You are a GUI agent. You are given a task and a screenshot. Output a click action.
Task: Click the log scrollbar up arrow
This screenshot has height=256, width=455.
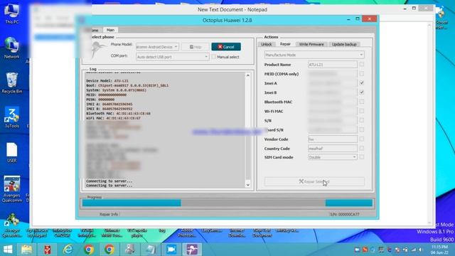(248, 75)
